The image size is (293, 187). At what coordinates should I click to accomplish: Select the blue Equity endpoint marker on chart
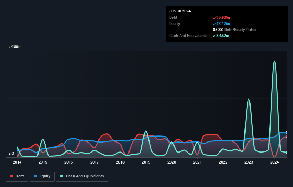pos(287,133)
